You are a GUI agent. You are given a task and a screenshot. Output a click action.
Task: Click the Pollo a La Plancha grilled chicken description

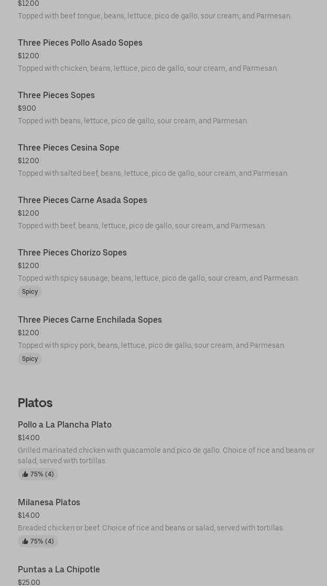(166, 455)
